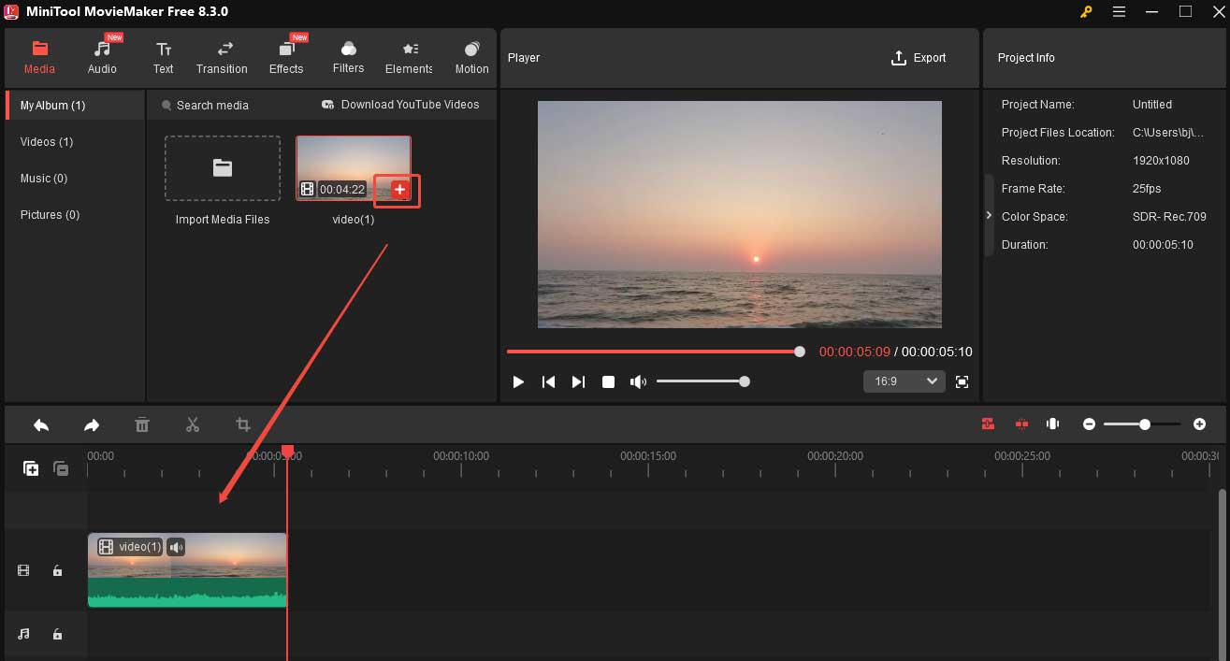Open the Audio tab
Image resolution: width=1230 pixels, height=661 pixels.
(x=102, y=57)
